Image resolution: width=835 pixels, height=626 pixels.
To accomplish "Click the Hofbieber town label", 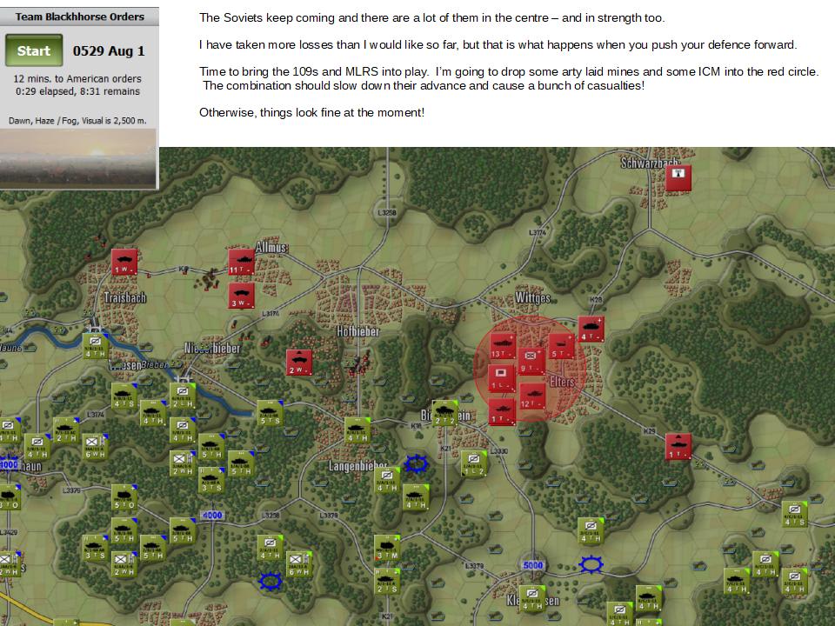I will [357, 331].
